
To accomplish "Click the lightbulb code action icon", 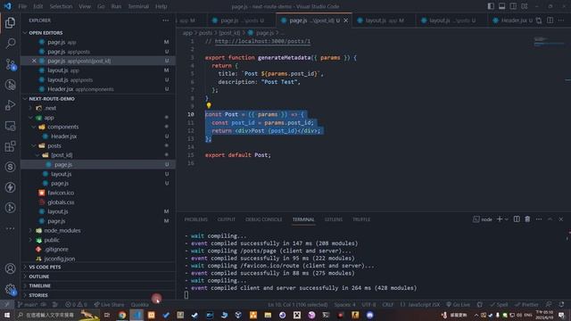I will click(x=209, y=105).
